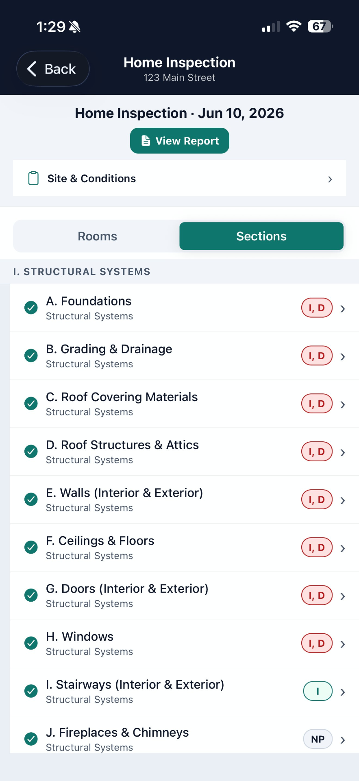Expand Site & Conditions with right chevron

point(330,179)
